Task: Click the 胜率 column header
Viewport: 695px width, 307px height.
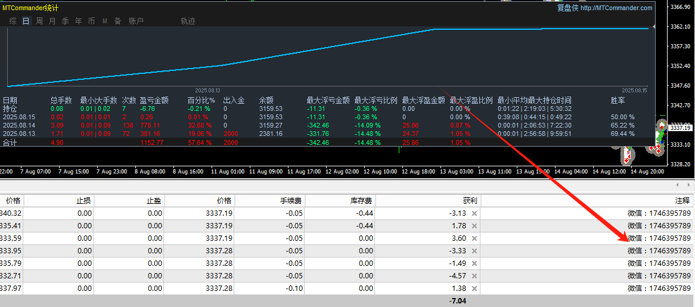Action: [618, 100]
